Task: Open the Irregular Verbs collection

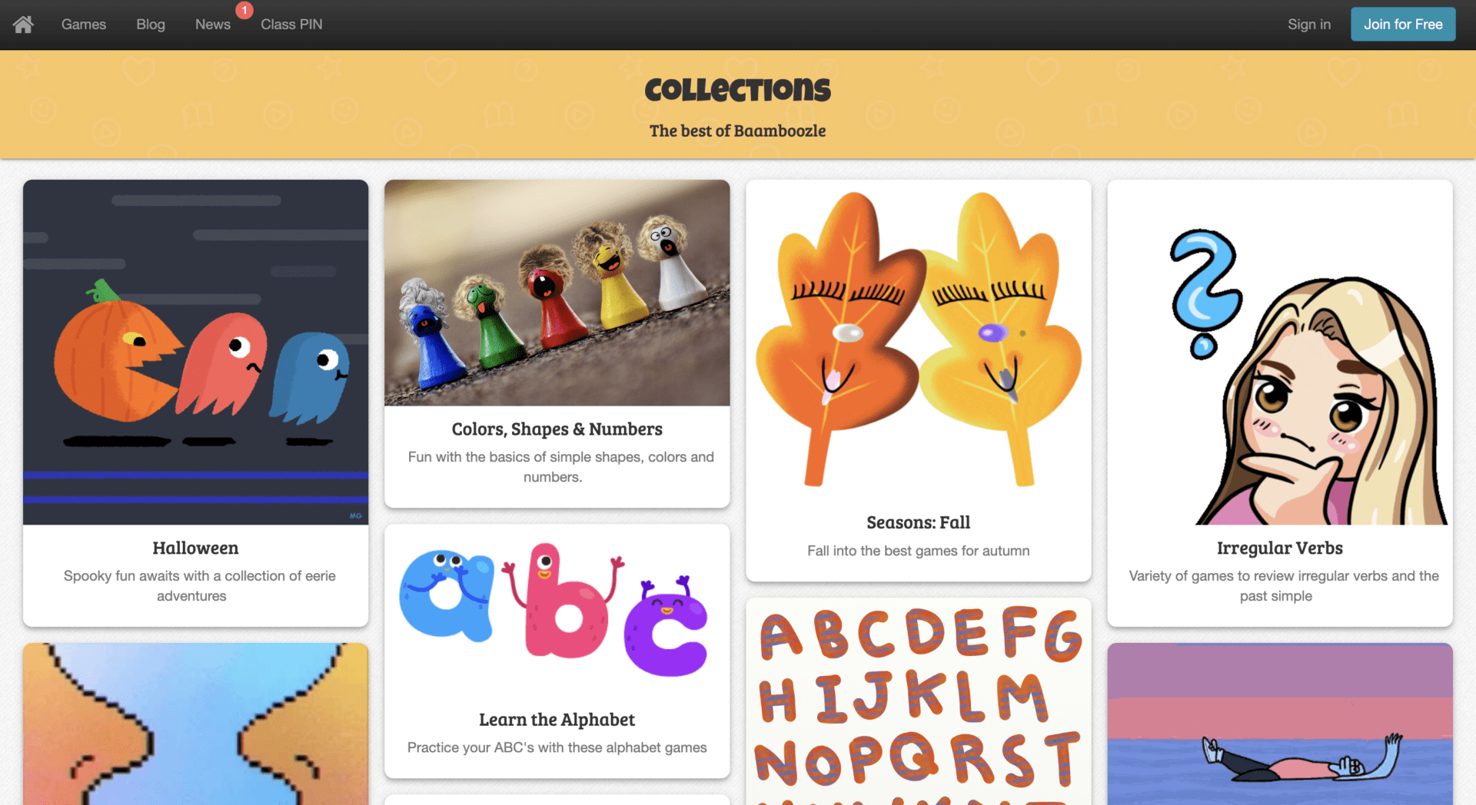Action: [1280, 548]
